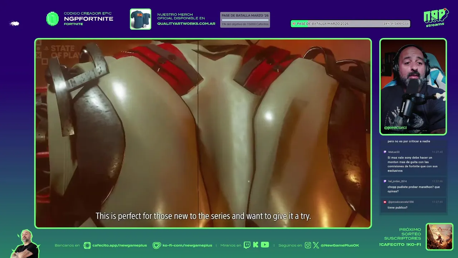
Task: Click the streamer webcam feed
Action: coord(413,87)
